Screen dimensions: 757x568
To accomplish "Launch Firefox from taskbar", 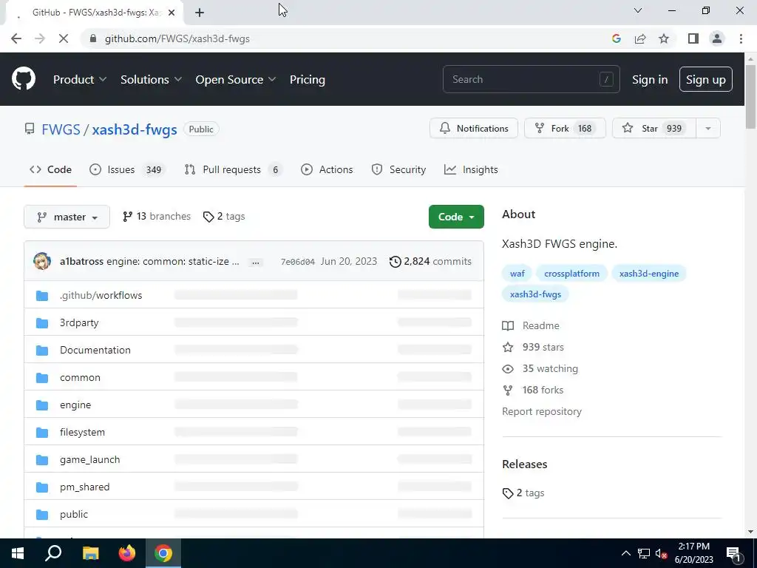I will [127, 553].
